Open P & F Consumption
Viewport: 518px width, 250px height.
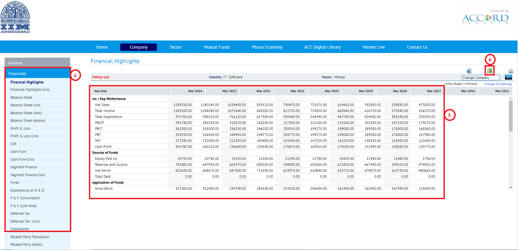pyautogui.click(x=25, y=198)
